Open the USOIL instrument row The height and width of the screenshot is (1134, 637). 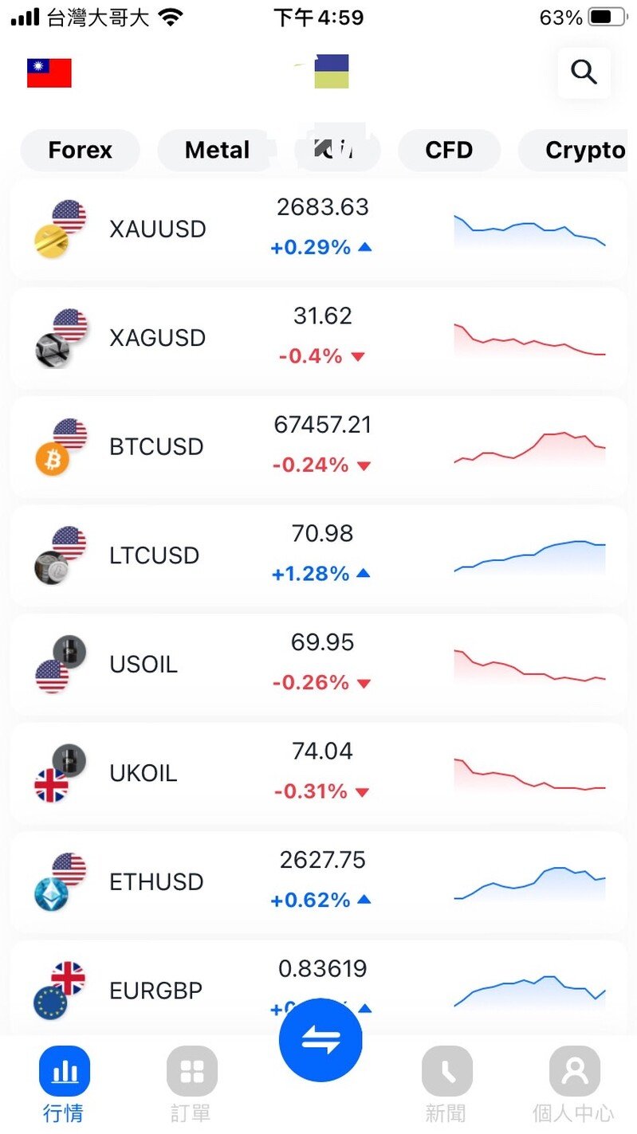tap(319, 664)
